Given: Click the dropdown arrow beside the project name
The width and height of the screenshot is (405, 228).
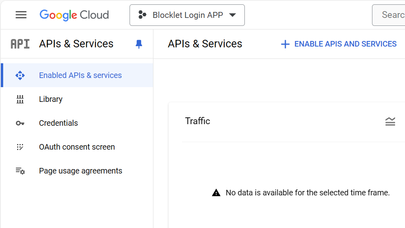Looking at the screenshot, I should point(233,15).
